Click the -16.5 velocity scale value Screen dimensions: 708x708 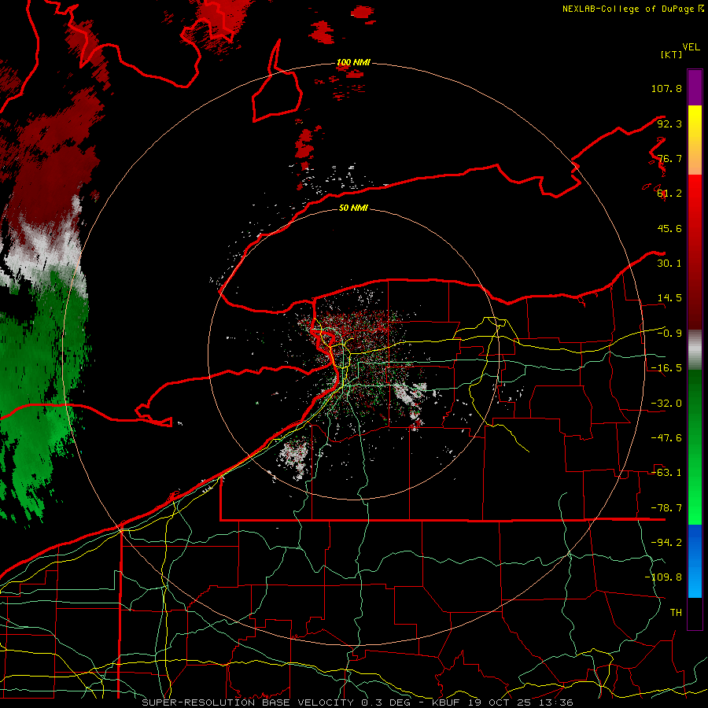point(666,368)
